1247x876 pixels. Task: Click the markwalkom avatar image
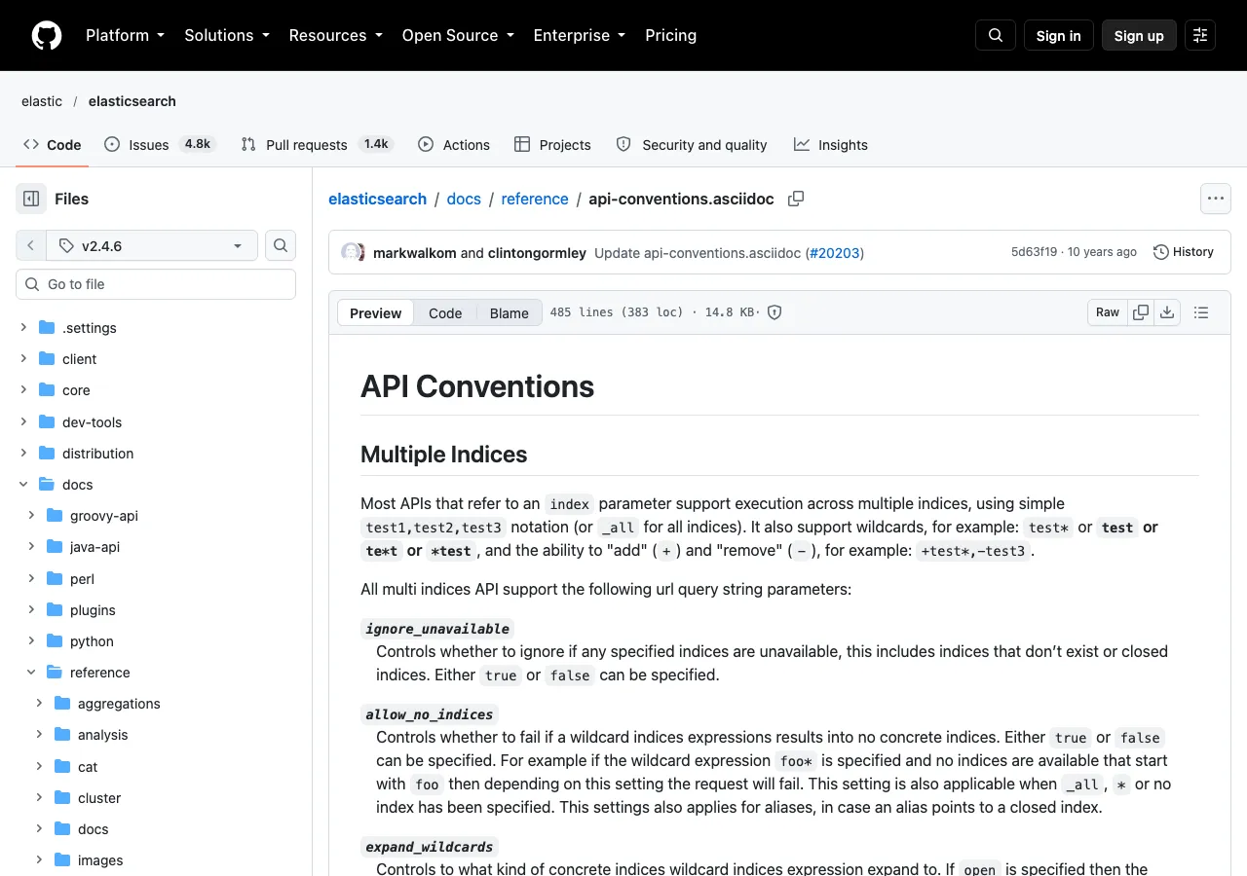coord(352,252)
